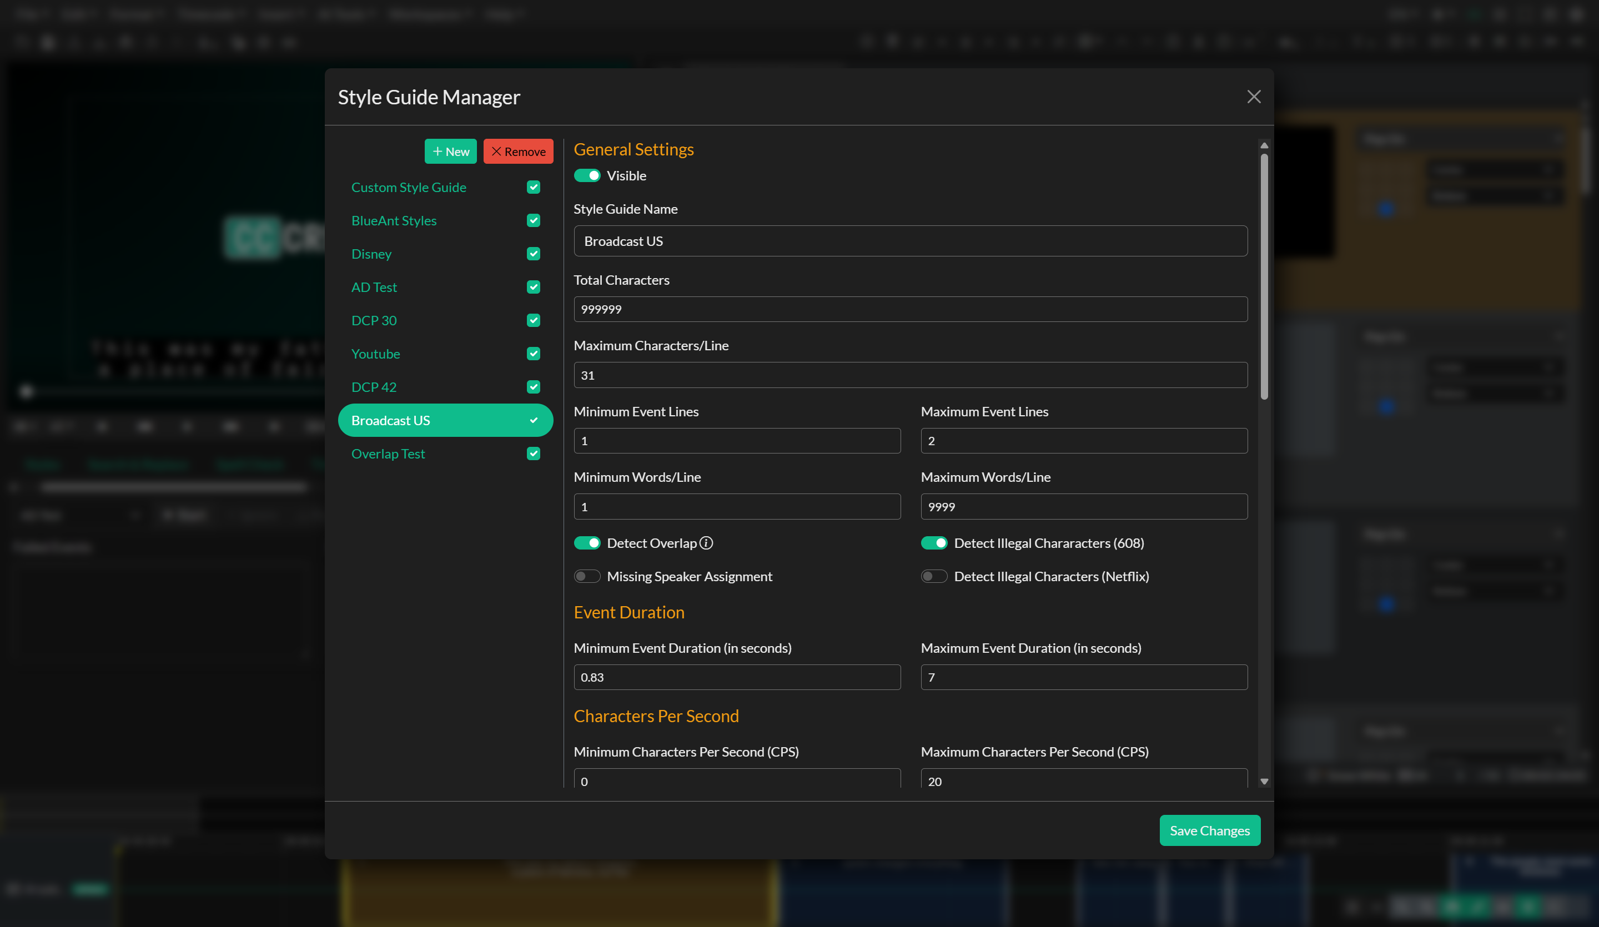The image size is (1599, 927).
Task: Click the Total Characters field
Action: point(911,309)
